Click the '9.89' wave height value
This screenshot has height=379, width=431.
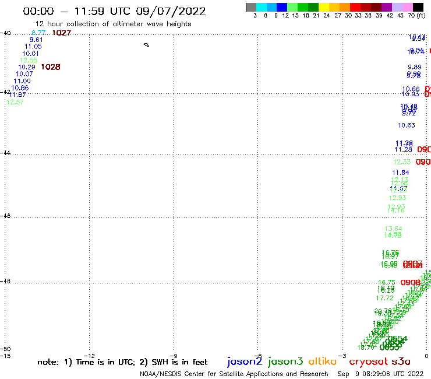(x=415, y=67)
